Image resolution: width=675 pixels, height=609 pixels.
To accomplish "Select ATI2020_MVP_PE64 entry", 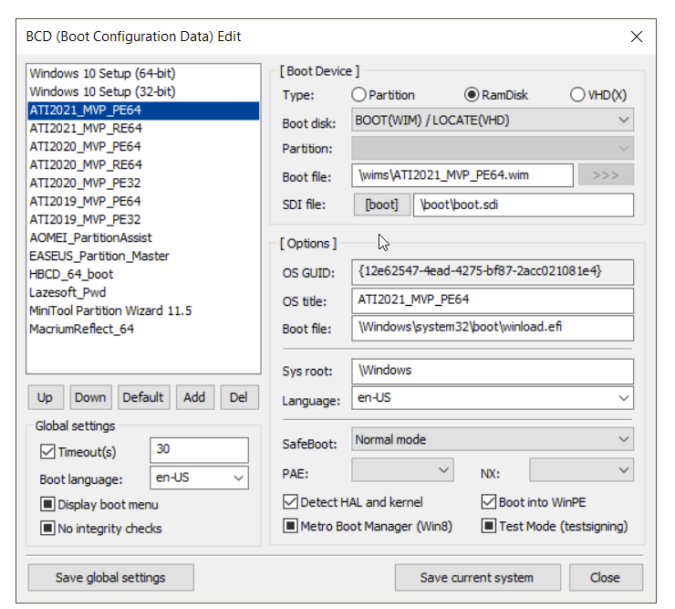I will tap(143, 146).
